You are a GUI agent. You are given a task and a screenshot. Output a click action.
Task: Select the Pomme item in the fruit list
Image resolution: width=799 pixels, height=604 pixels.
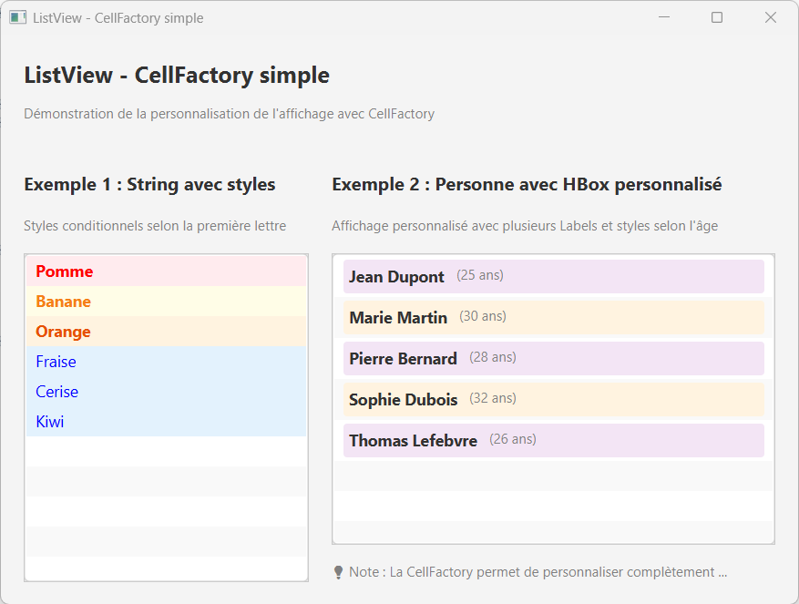pyautogui.click(x=64, y=271)
